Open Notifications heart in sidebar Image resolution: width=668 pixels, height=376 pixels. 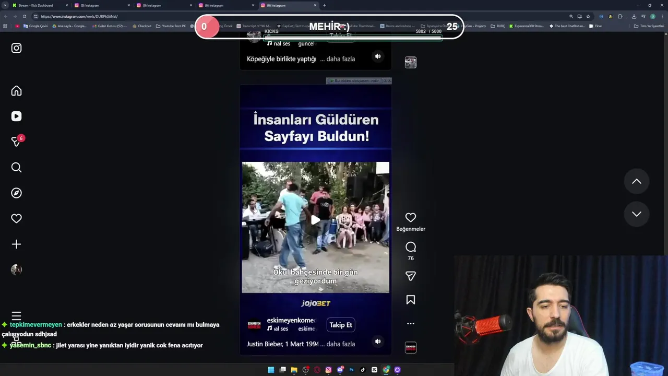(16, 218)
